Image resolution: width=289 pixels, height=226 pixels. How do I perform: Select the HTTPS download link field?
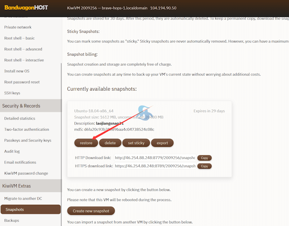[x=155, y=166]
